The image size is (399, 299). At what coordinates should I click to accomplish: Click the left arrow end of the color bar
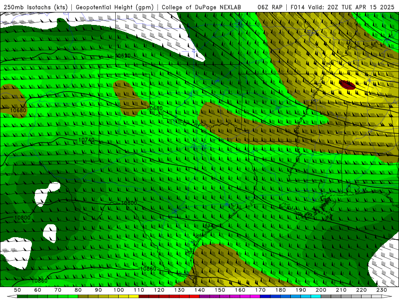(x=12, y=297)
